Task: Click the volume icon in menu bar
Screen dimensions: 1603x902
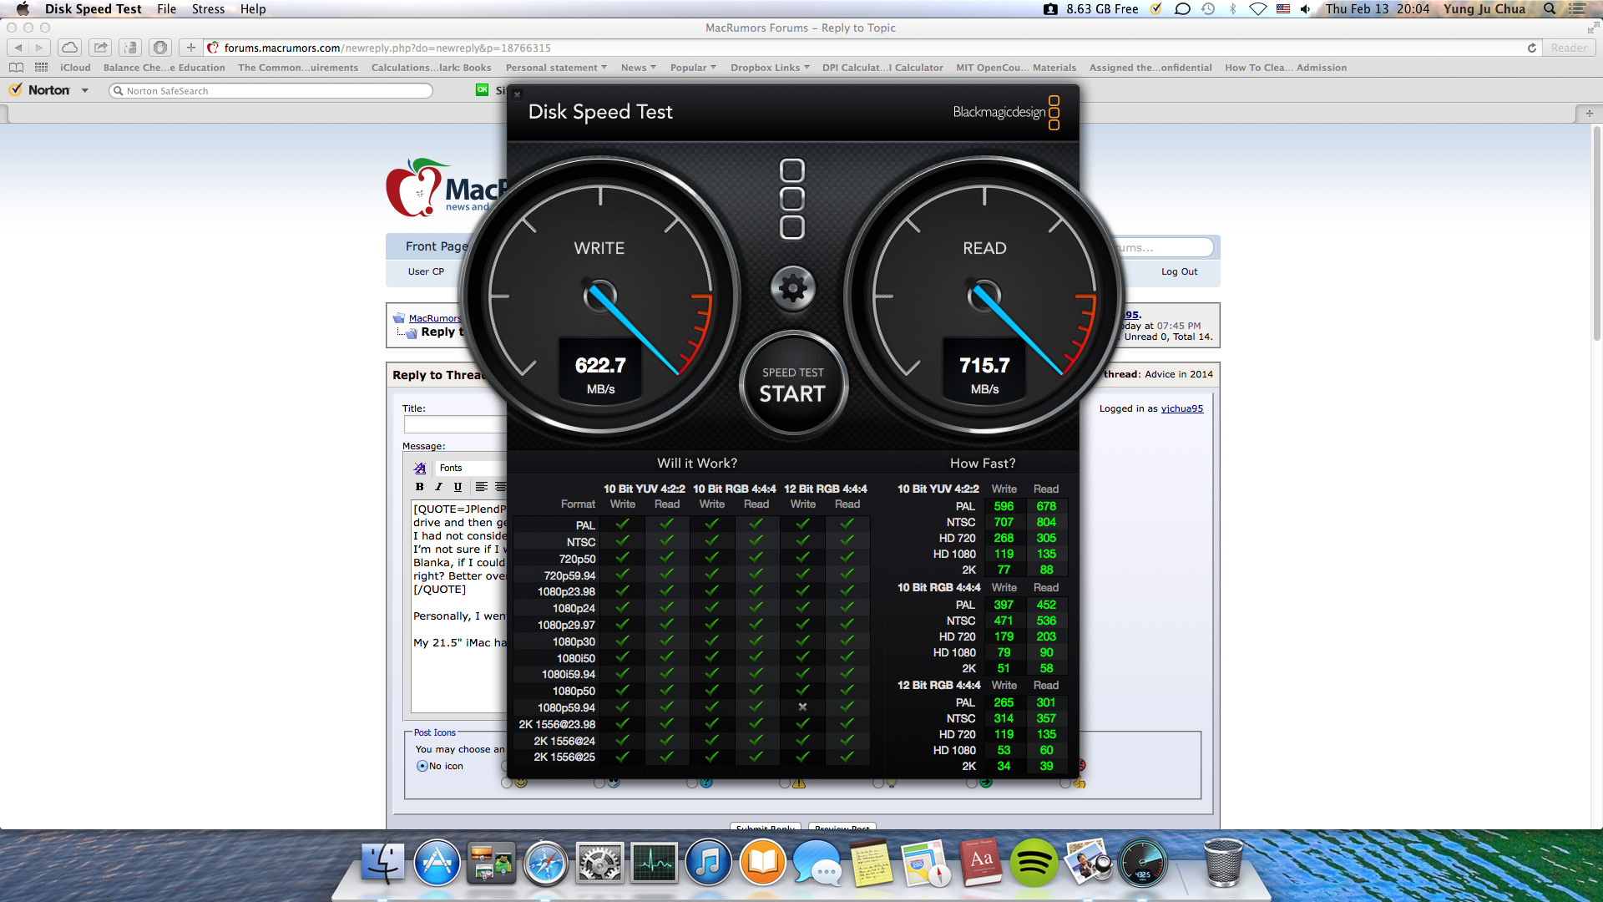Action: (1306, 9)
